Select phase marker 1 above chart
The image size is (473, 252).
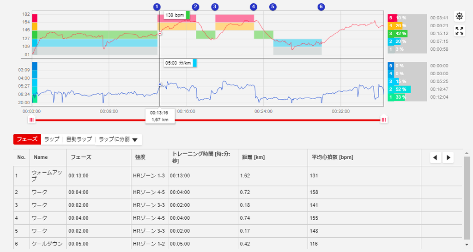pos(157,6)
